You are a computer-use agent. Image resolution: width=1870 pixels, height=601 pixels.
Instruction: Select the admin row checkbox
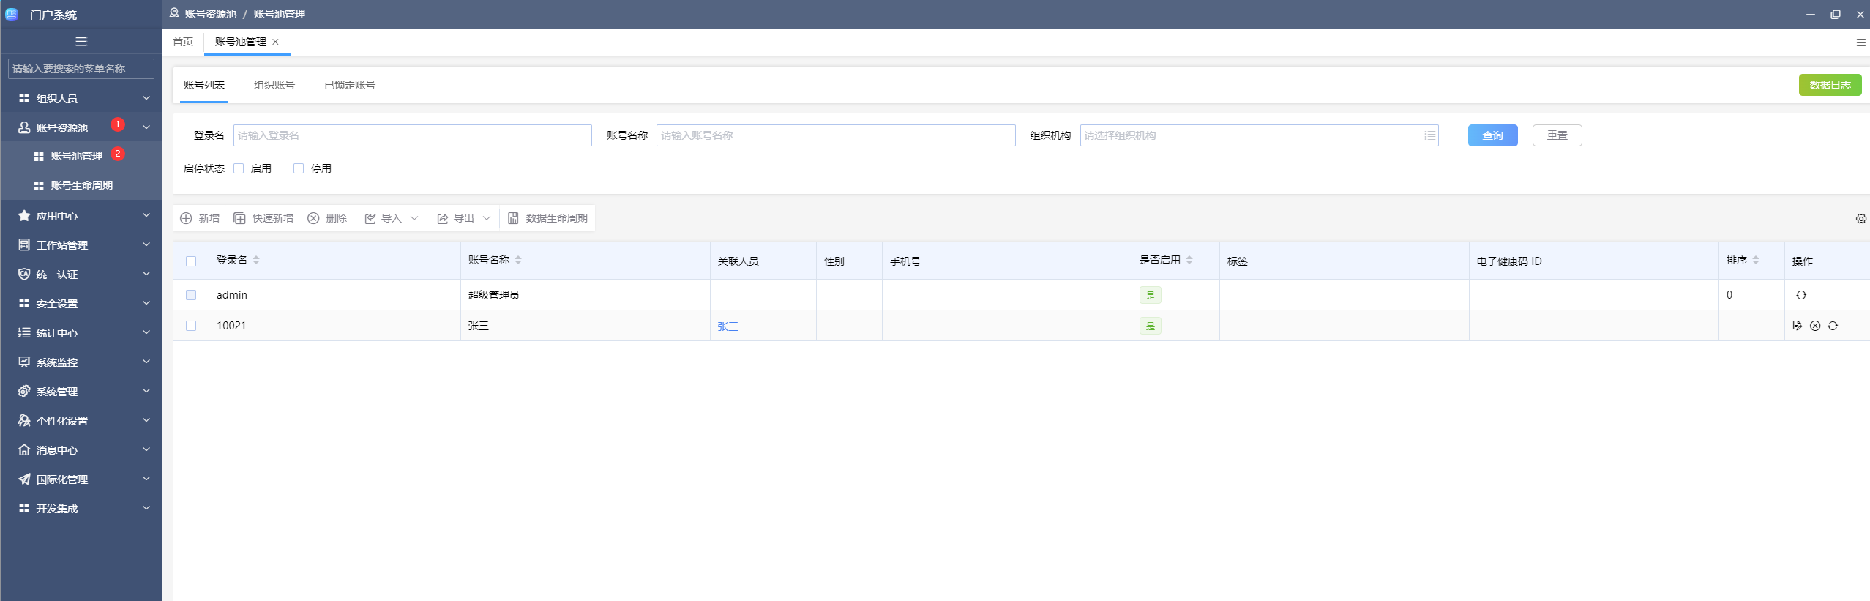[191, 295]
